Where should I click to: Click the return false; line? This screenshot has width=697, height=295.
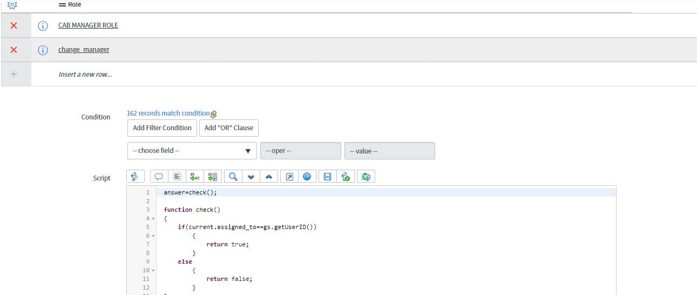point(229,279)
